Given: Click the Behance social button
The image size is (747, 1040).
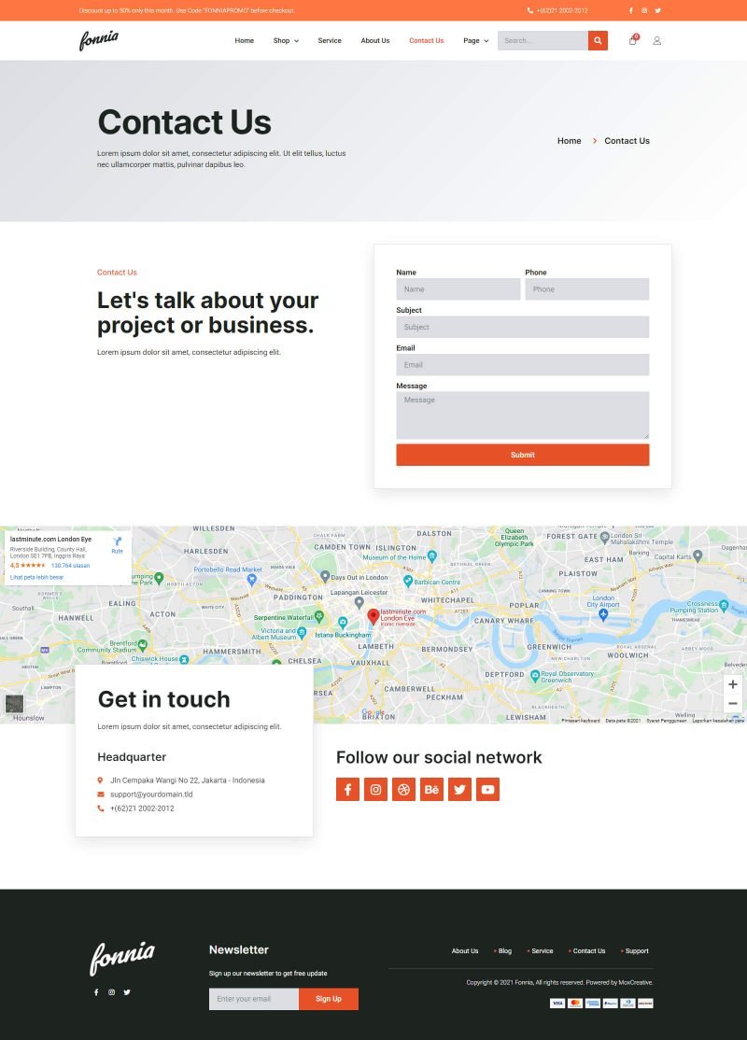Looking at the screenshot, I should tap(431, 789).
